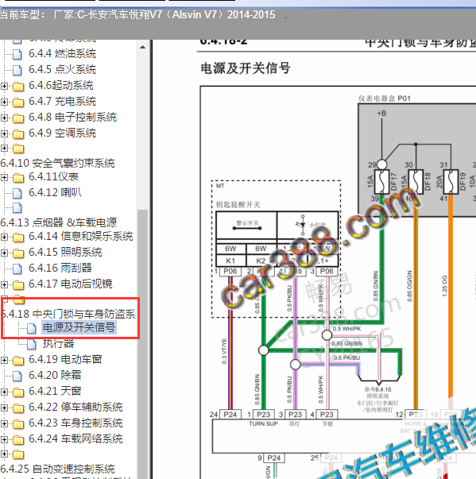Open 6.4.25 自动变速控制系统 entry
This screenshot has height=479, width=476.
point(57,469)
